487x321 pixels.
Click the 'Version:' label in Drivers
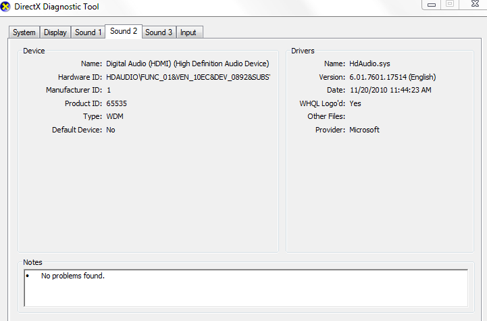click(x=332, y=77)
